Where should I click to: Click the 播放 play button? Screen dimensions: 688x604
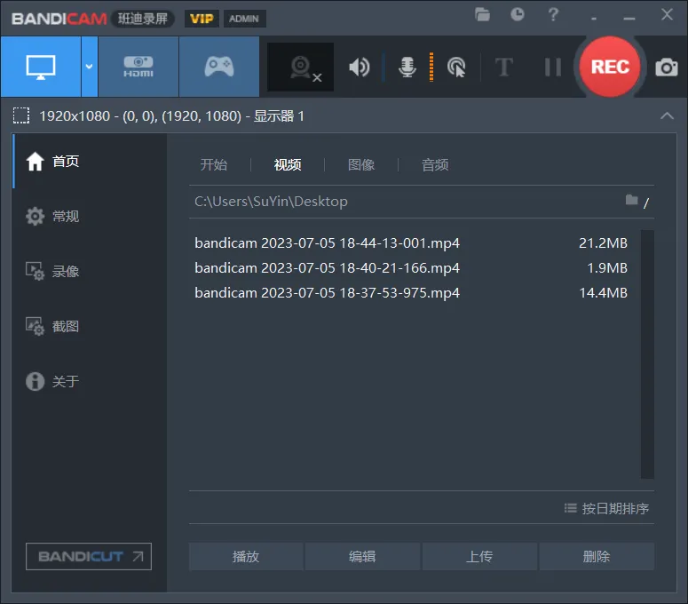pyautogui.click(x=246, y=557)
